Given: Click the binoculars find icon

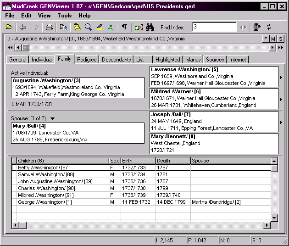Looking at the screenshot, I should click(150, 27).
